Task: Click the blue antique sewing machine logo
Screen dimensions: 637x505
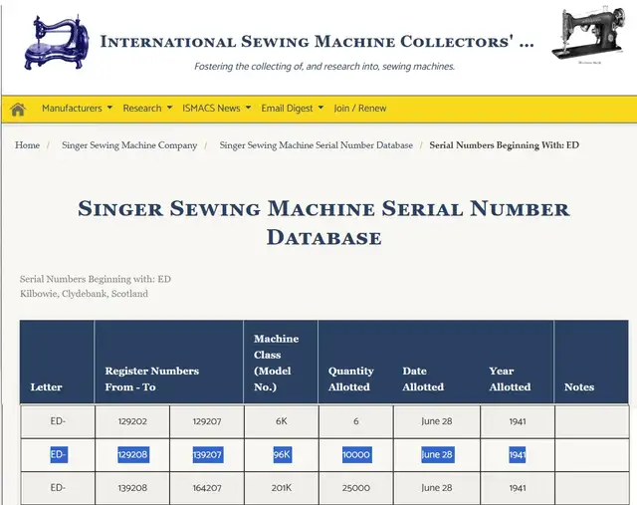Action: [56, 42]
